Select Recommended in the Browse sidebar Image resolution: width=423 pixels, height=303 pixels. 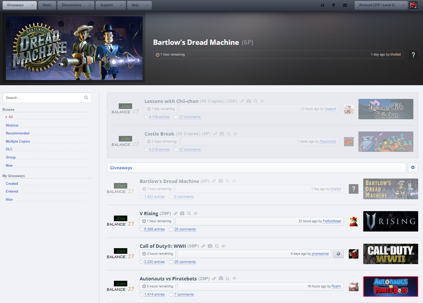(17, 133)
